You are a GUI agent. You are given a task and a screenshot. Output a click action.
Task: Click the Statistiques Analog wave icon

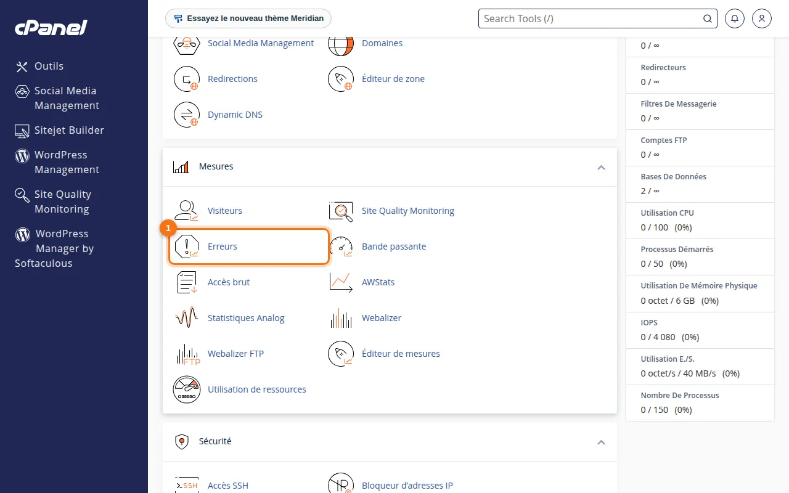tap(186, 318)
